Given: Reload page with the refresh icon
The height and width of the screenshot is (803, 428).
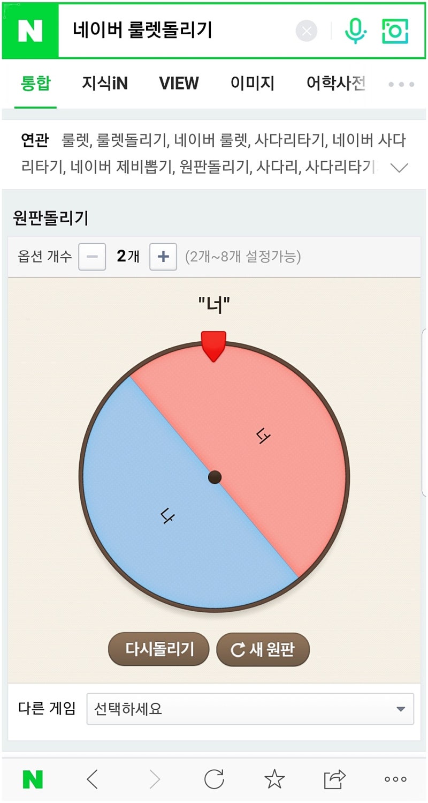Looking at the screenshot, I should pos(214,779).
